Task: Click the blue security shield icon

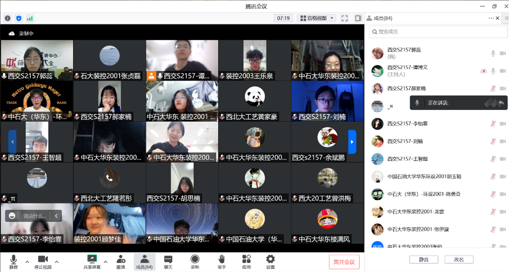Action: pos(18,18)
